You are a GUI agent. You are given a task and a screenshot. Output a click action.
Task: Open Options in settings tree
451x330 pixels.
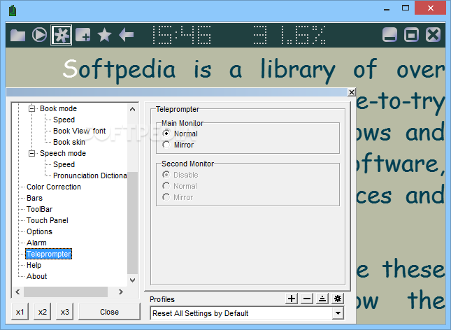39,231
